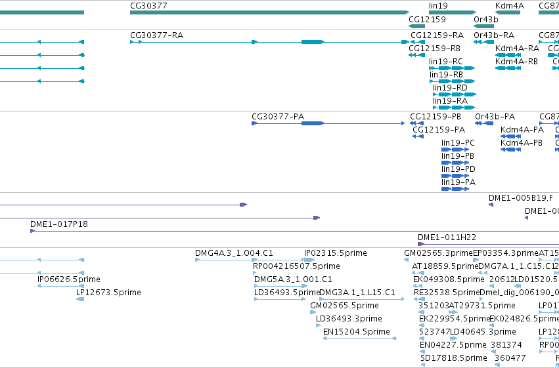
Task: Select the LP12673.5prime EST
Action: [80, 300]
